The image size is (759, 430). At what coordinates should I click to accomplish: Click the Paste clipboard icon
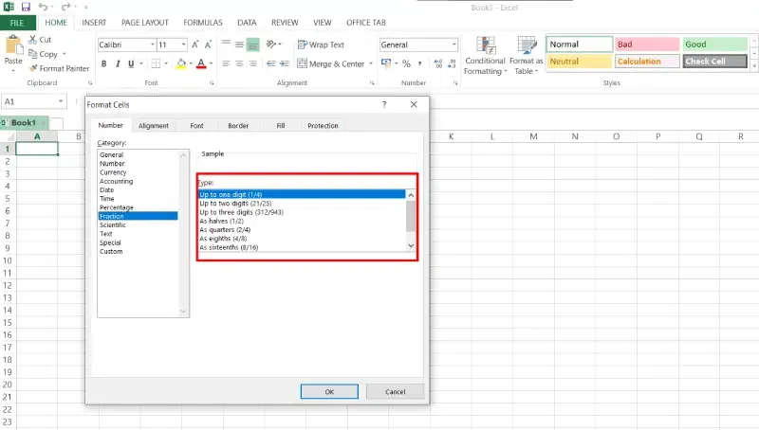tap(13, 45)
